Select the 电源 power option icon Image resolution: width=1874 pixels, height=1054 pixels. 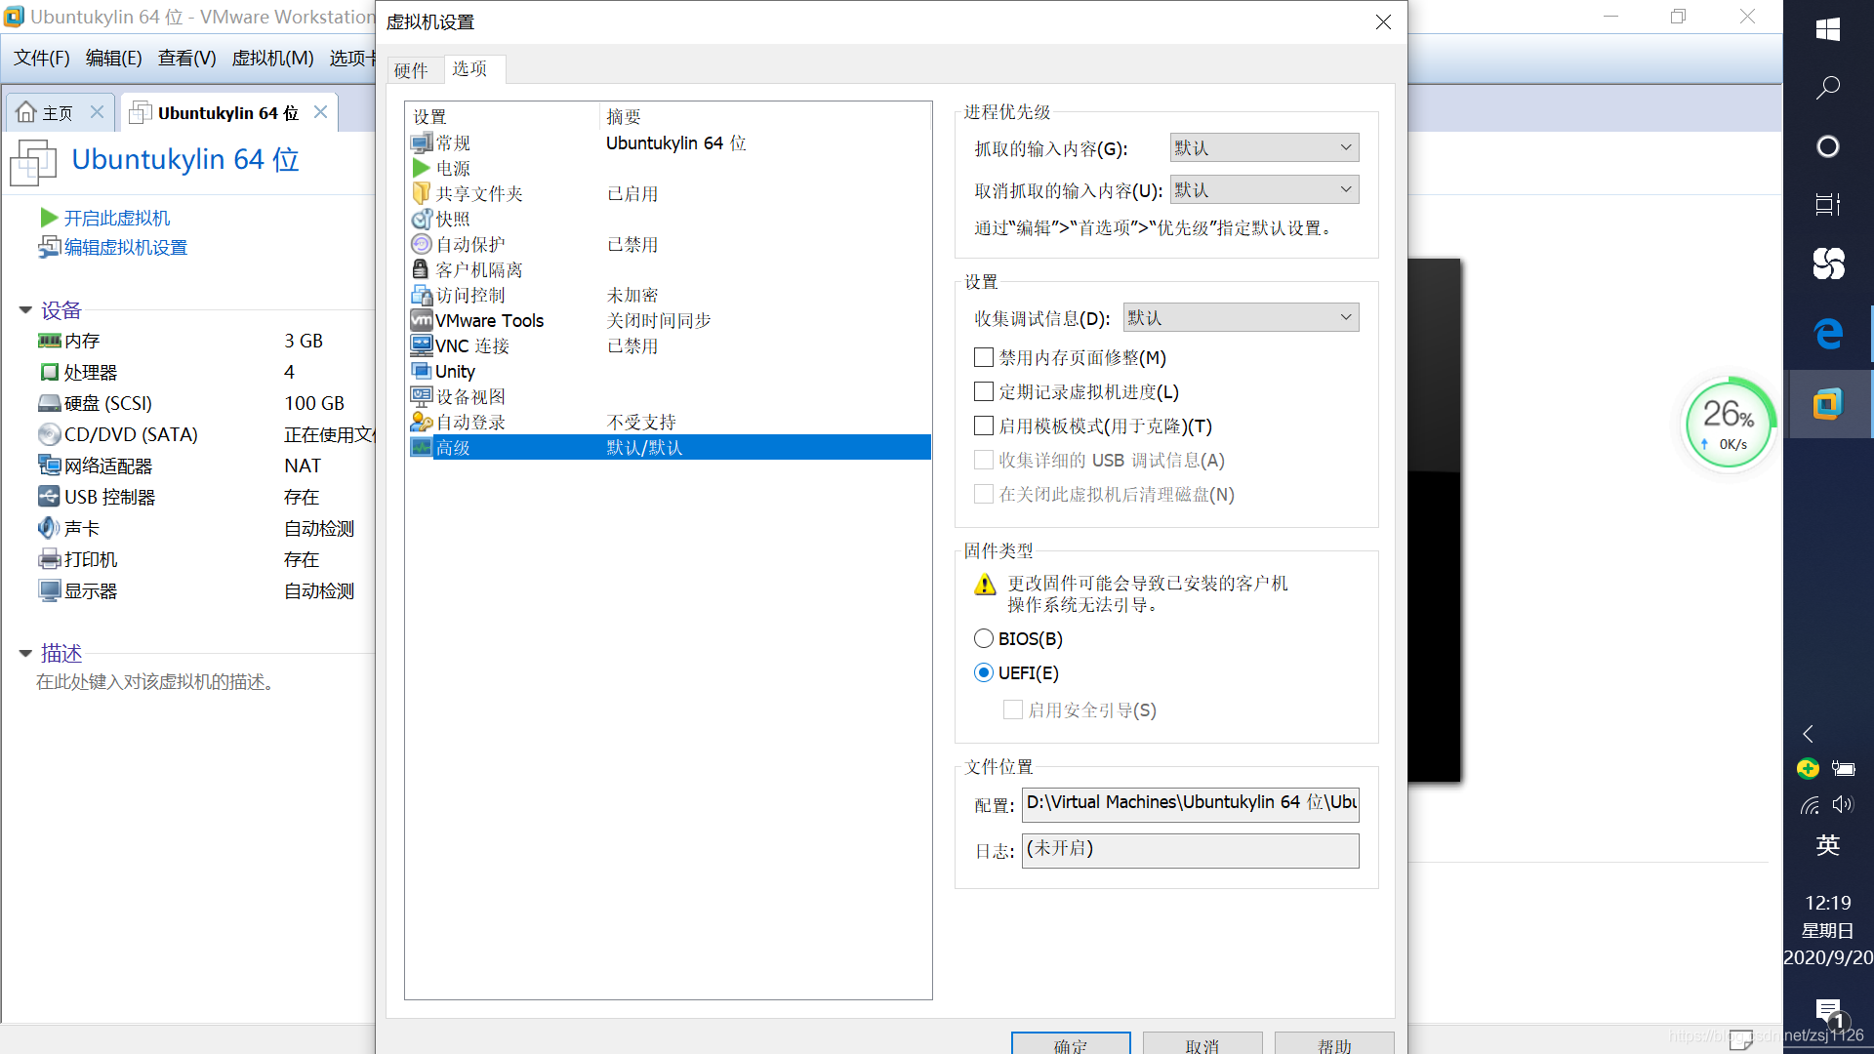point(422,169)
